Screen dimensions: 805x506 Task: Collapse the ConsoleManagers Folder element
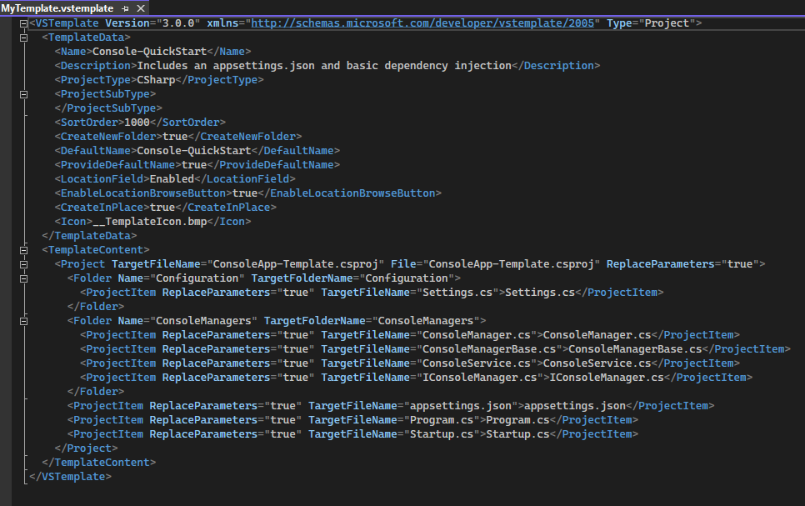[23, 321]
